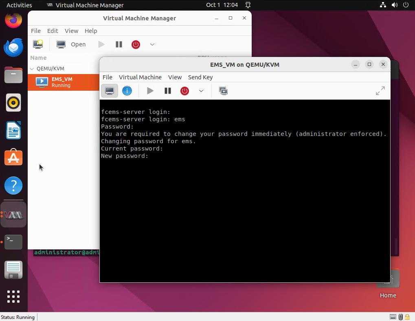Click inside the VM console terminal
The image size is (415, 321).
(x=244, y=212)
